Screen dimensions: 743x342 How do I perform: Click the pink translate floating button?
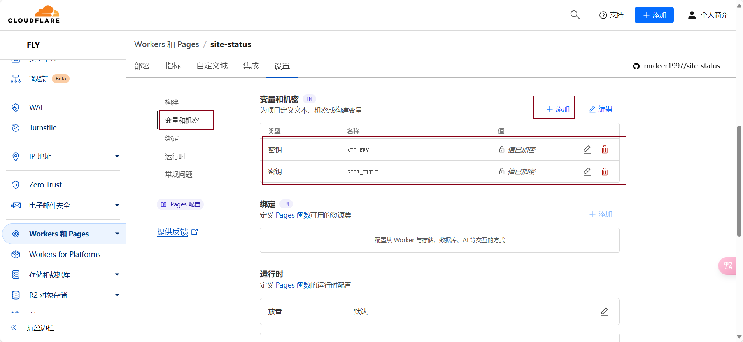pyautogui.click(x=727, y=266)
